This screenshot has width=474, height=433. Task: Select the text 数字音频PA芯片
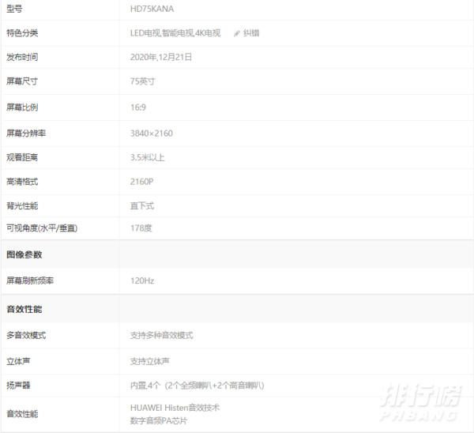(x=159, y=420)
